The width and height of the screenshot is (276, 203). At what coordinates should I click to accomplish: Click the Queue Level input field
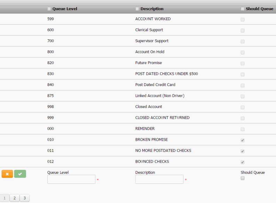[x=71, y=179]
